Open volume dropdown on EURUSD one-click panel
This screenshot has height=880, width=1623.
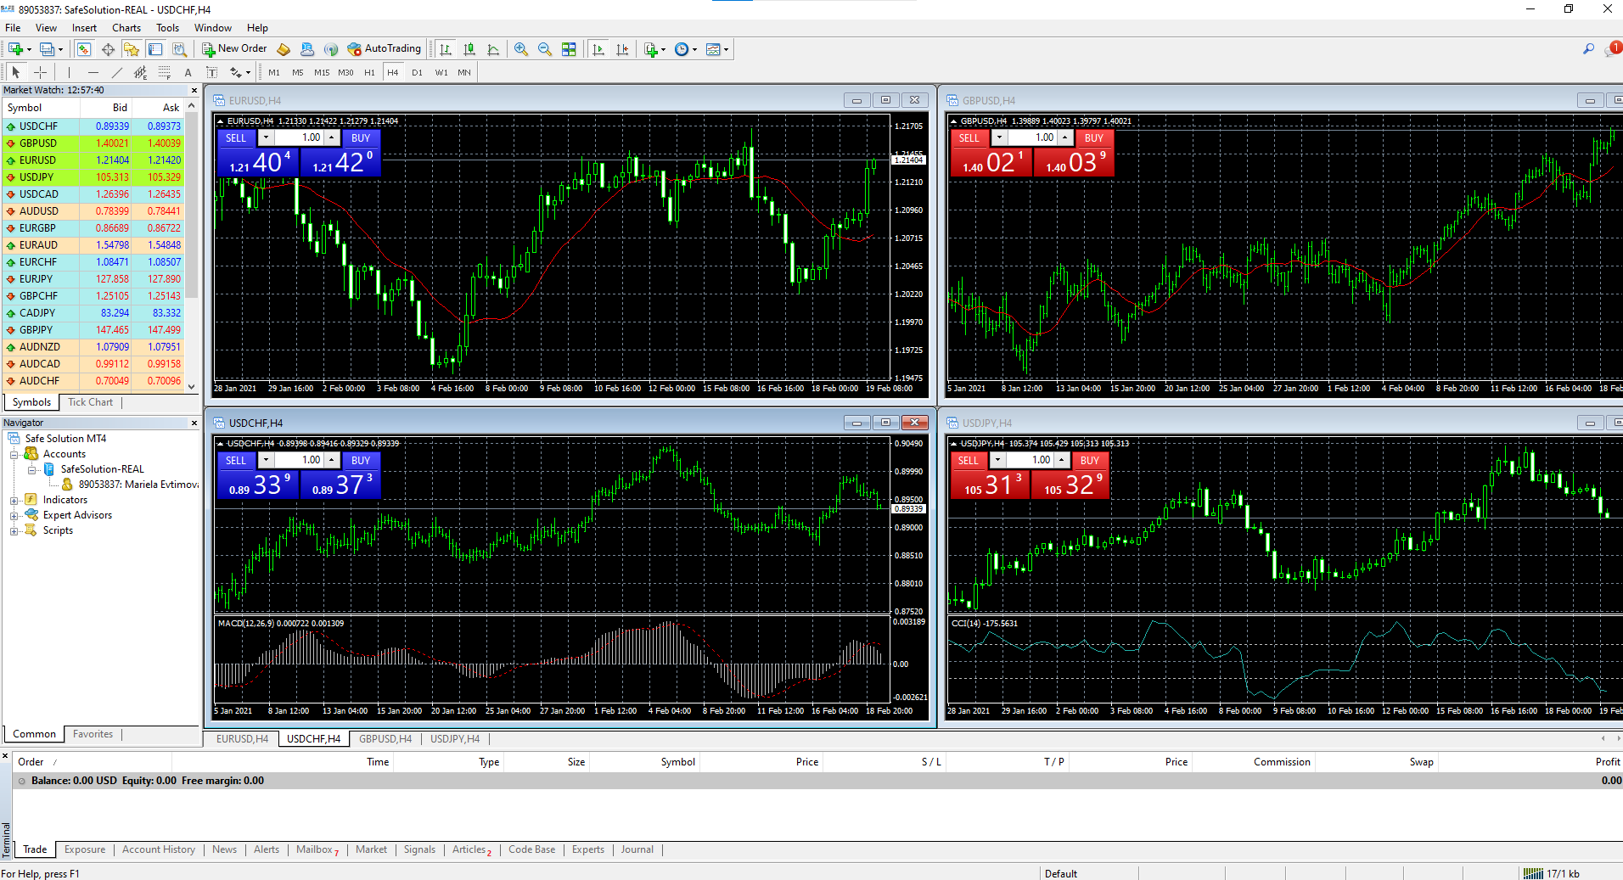(x=266, y=137)
